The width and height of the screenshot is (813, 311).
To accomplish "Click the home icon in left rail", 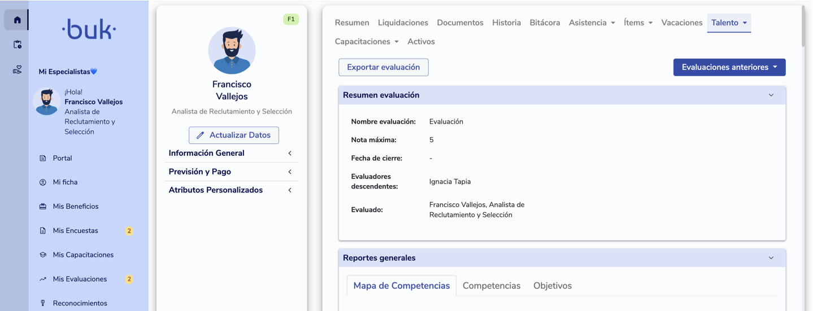I will (17, 20).
